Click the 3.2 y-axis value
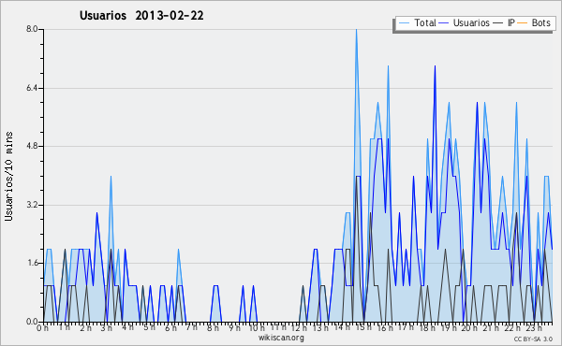 32,205
